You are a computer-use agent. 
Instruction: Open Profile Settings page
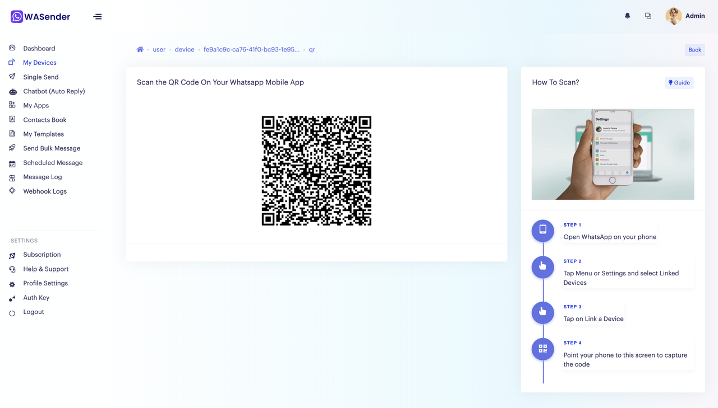click(45, 283)
